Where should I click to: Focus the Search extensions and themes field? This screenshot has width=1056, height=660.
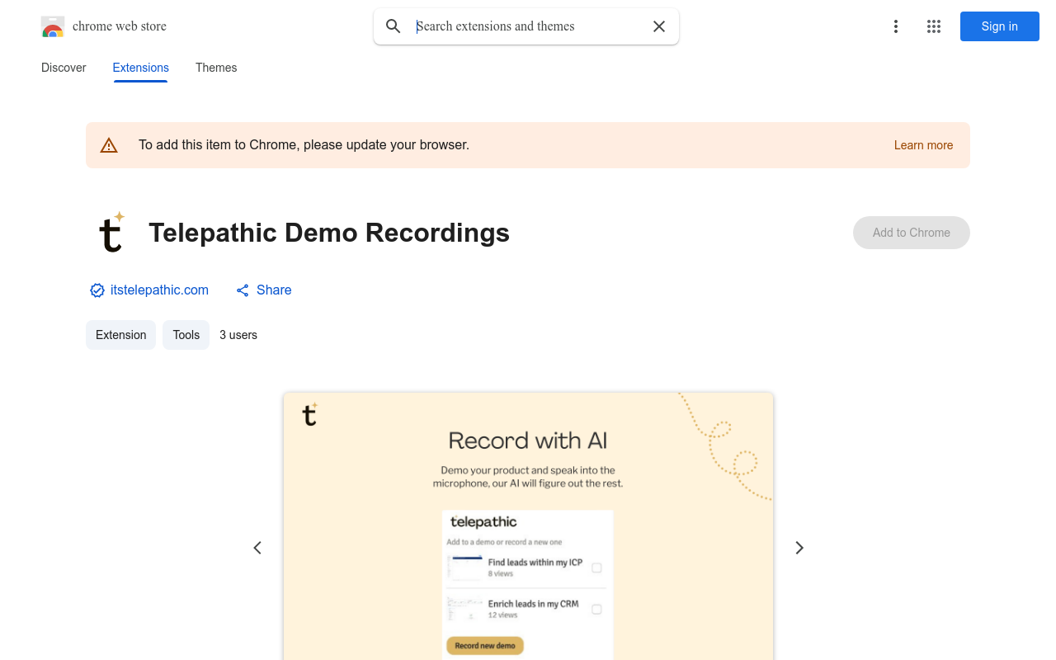coord(528,26)
